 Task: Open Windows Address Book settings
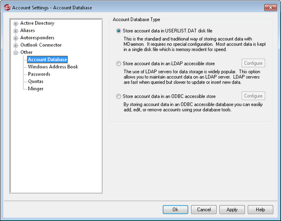(53, 67)
